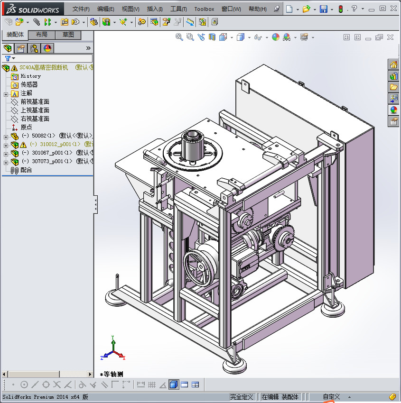Screen dimensions: 401x403
Task: Click the Save floppy disk icon
Action: click(323, 9)
